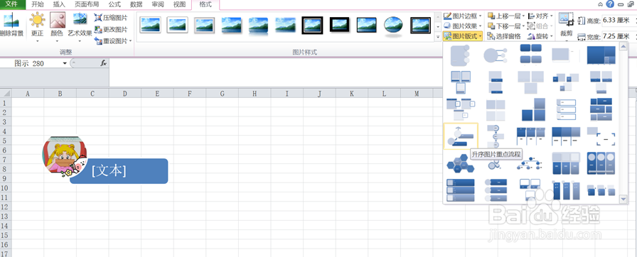Open the 颜色 color adjustment icon
This screenshot has width=637, height=257.
[x=58, y=21]
